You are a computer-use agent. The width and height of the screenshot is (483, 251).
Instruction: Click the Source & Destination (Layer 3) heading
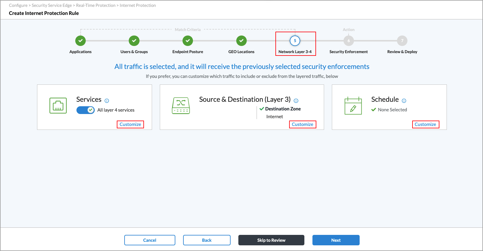(x=245, y=99)
